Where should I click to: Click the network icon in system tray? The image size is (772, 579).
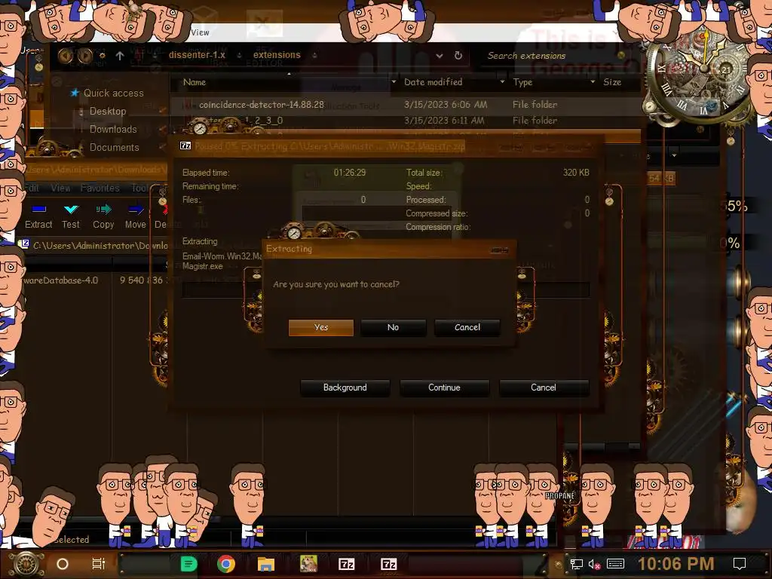577,564
